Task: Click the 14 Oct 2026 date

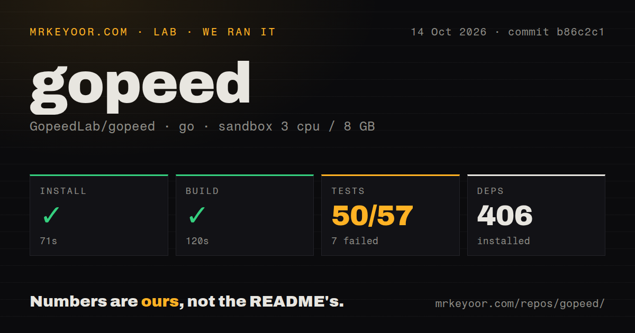Action: point(449,32)
